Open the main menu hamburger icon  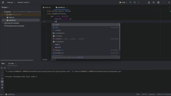pyautogui.click(x=3, y=2)
